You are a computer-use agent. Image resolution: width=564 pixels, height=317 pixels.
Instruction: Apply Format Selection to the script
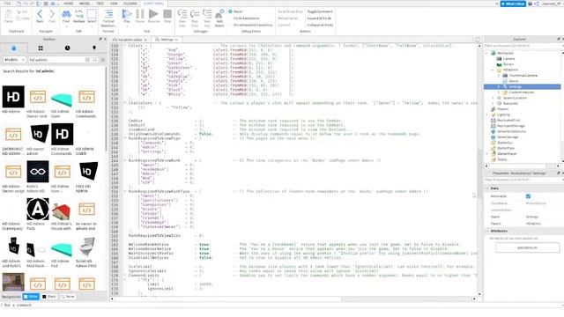108,18
